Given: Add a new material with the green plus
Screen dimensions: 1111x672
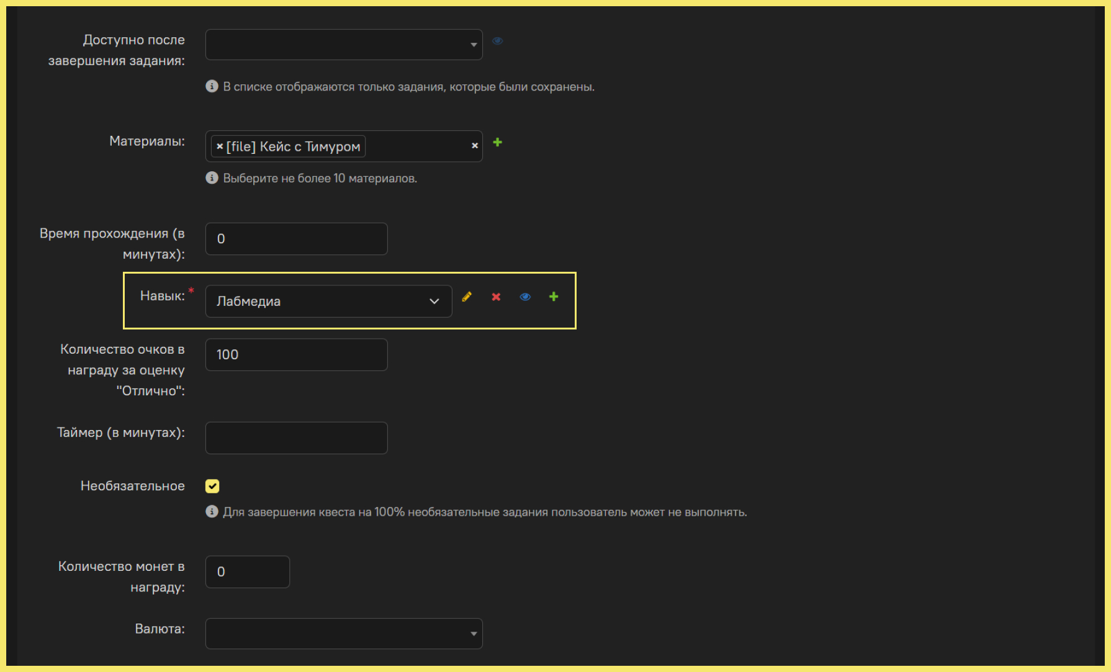Looking at the screenshot, I should coord(497,142).
